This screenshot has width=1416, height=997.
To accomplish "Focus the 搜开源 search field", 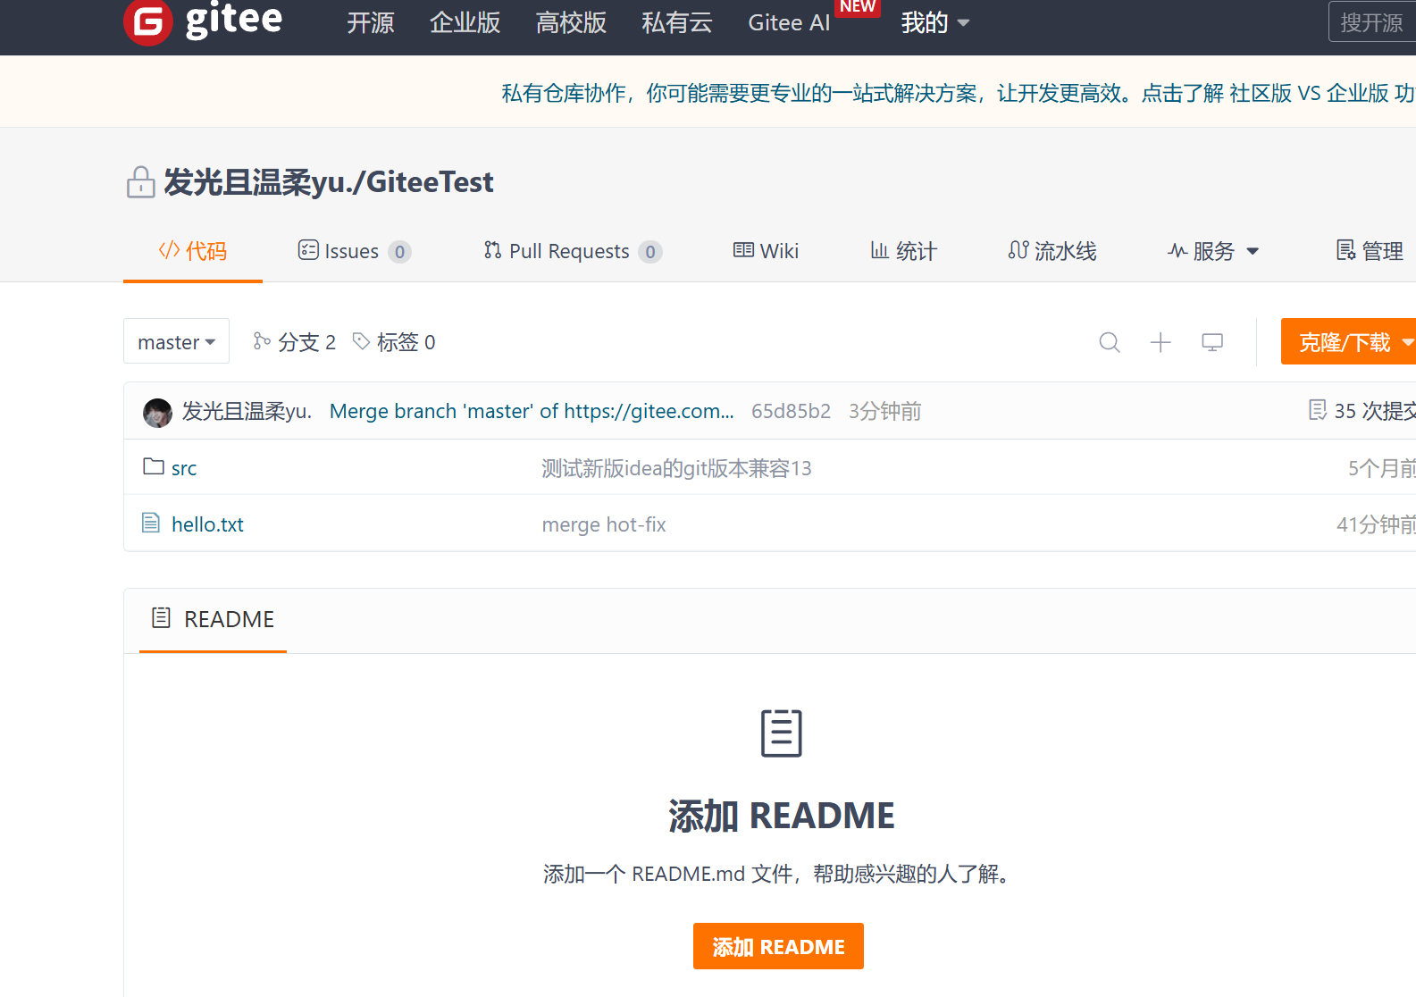I will click(1372, 22).
